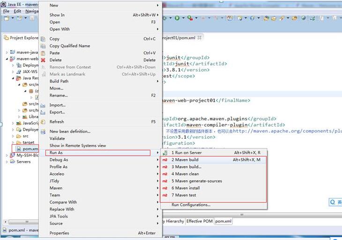Choose Copy in the context menu
This screenshot has width=342, height=240.
(101, 39)
